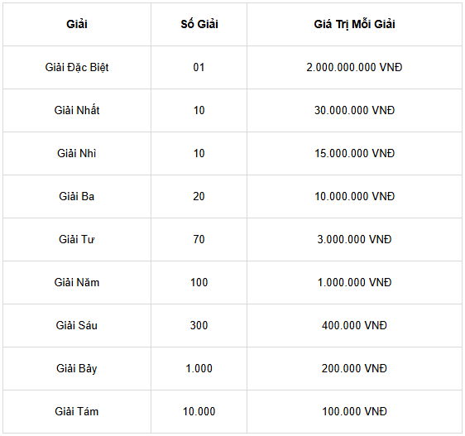Screen dimensions: 465x436
Task: Click the "Giải" column header
Action: [x=77, y=24]
